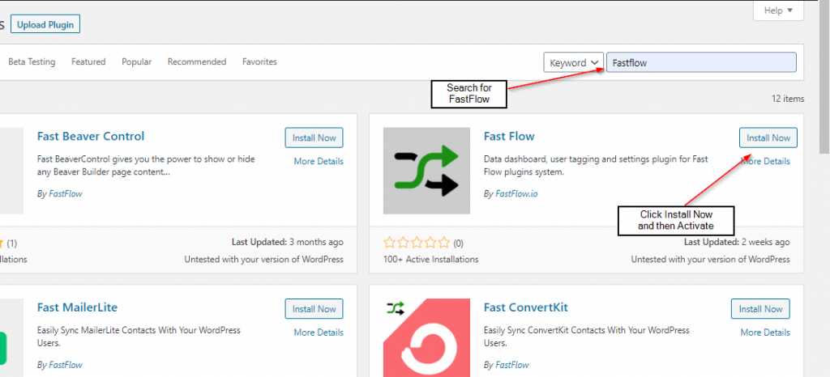830x377 pixels.
Task: Click the Fast Flow plugin icon thumbnail
Action: coord(426,171)
